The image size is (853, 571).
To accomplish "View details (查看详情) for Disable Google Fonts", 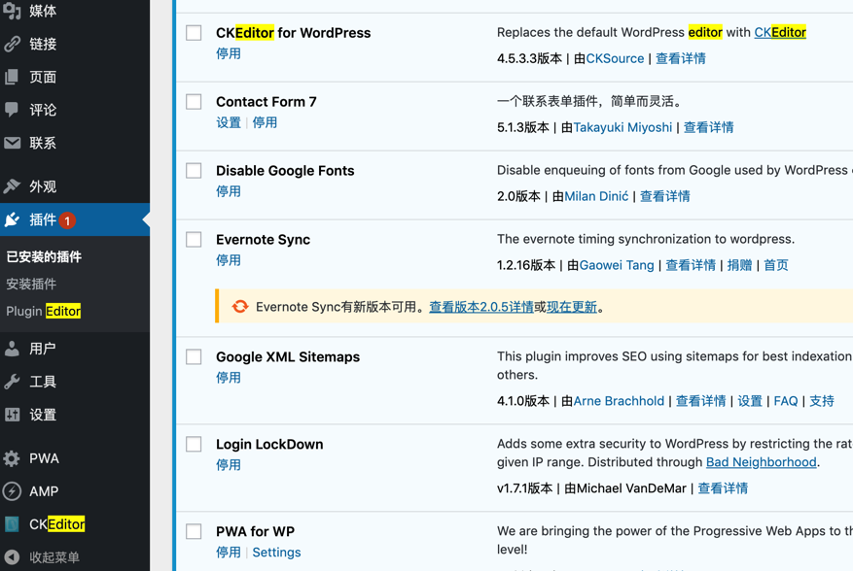I will tap(664, 197).
